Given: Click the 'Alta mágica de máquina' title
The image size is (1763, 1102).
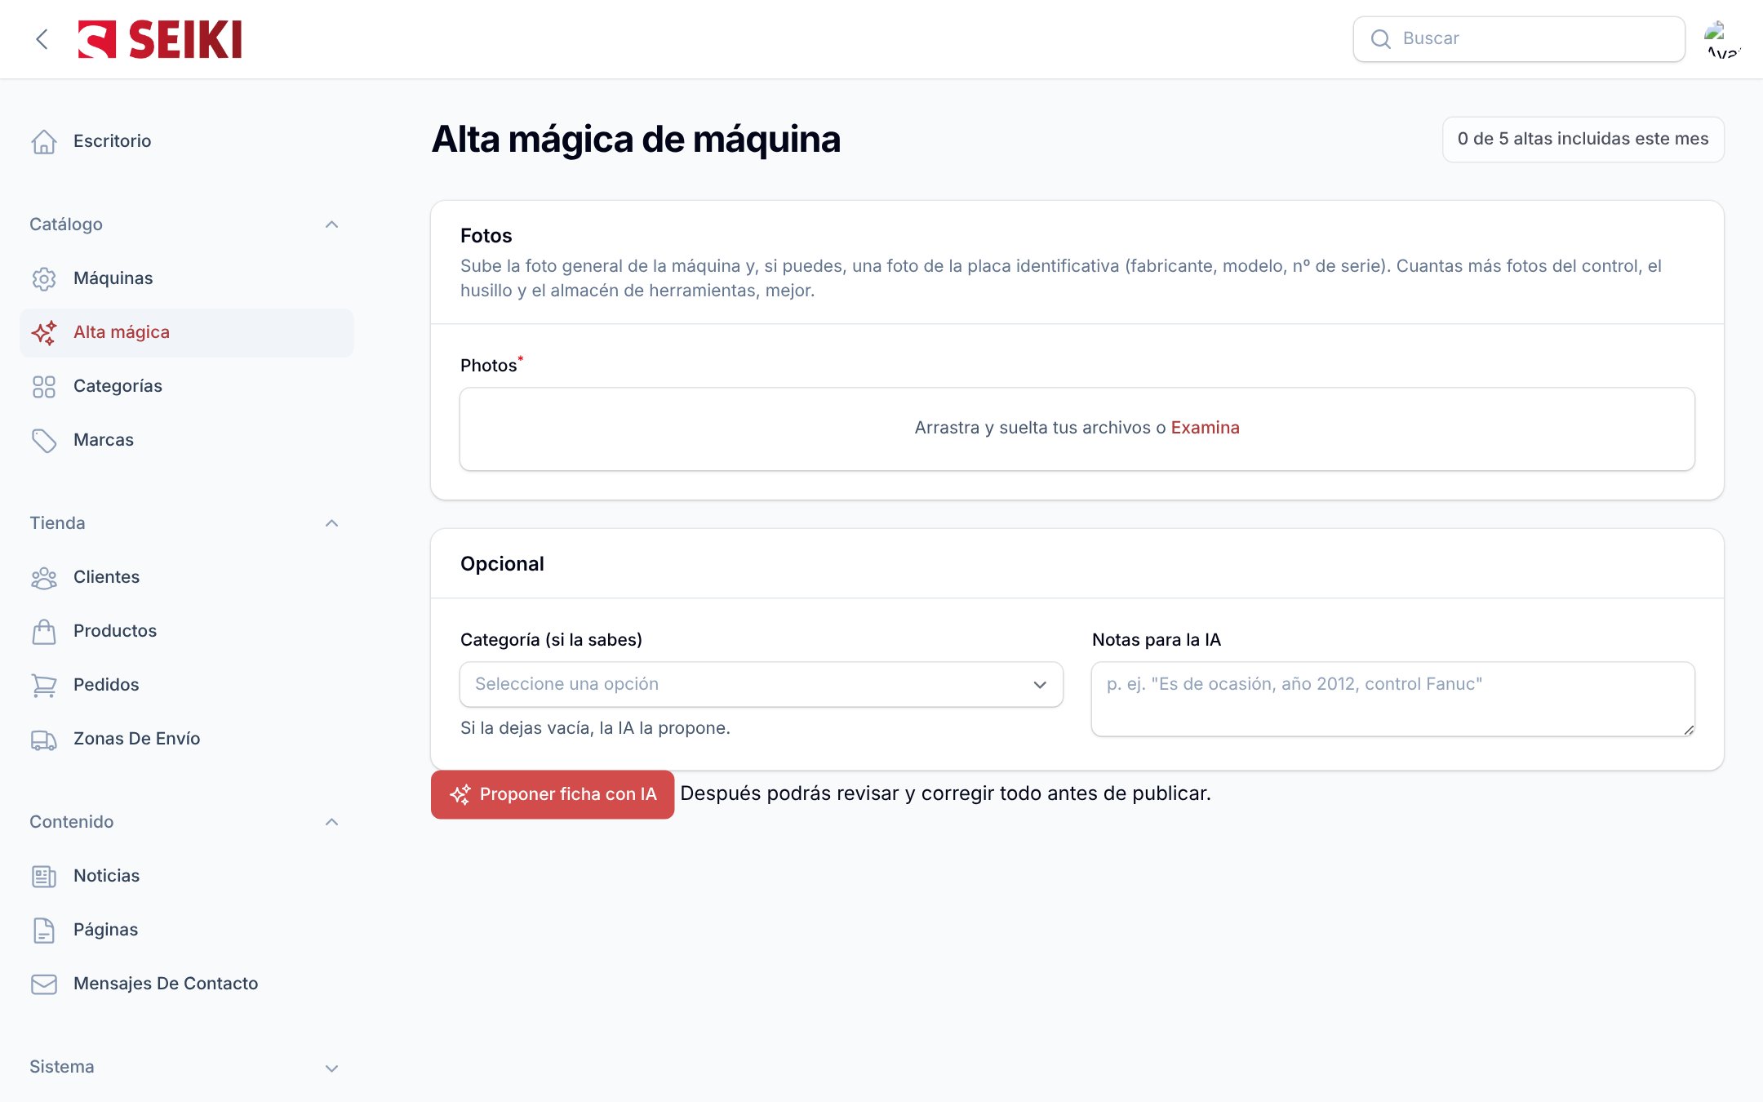Looking at the screenshot, I should pyautogui.click(x=636, y=140).
